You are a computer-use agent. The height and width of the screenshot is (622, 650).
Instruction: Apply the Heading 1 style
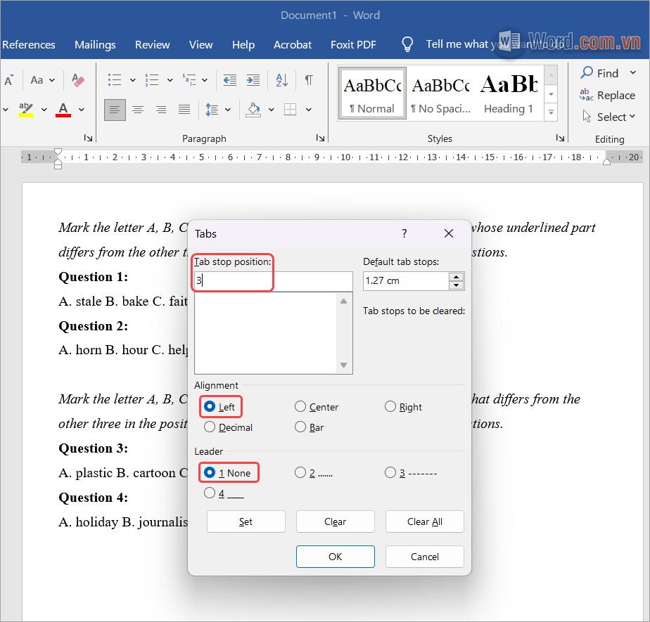pos(509,94)
